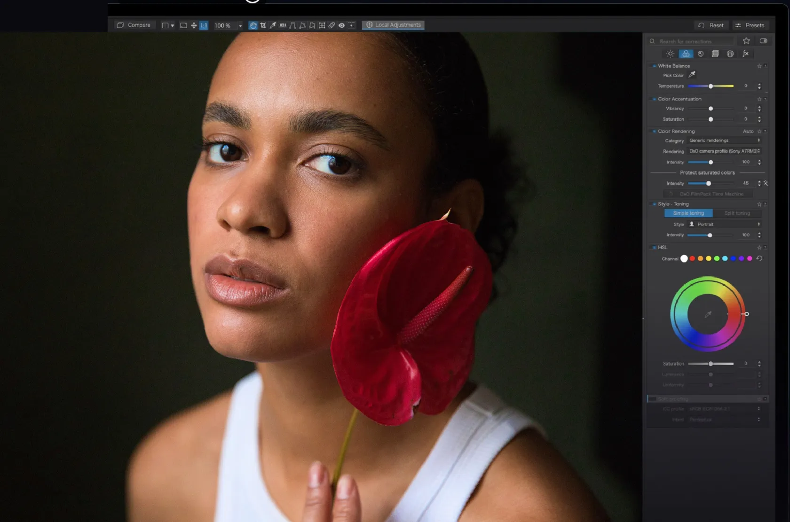Open the Category Generic renderings dropdown
This screenshot has height=522, width=790.
[x=724, y=140]
